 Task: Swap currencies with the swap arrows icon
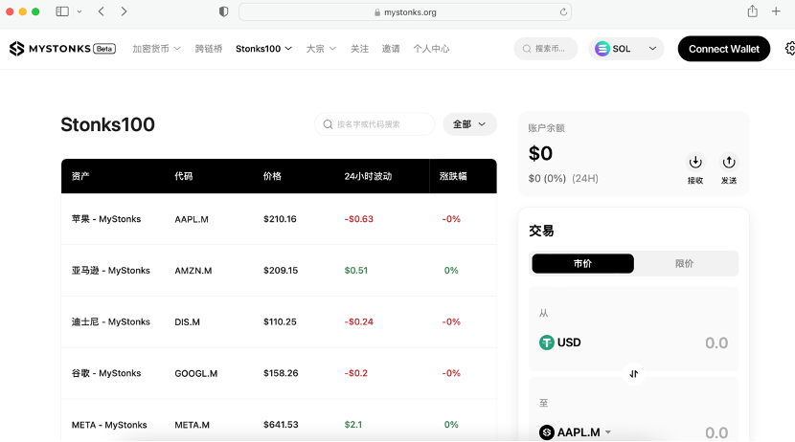pyautogui.click(x=634, y=374)
